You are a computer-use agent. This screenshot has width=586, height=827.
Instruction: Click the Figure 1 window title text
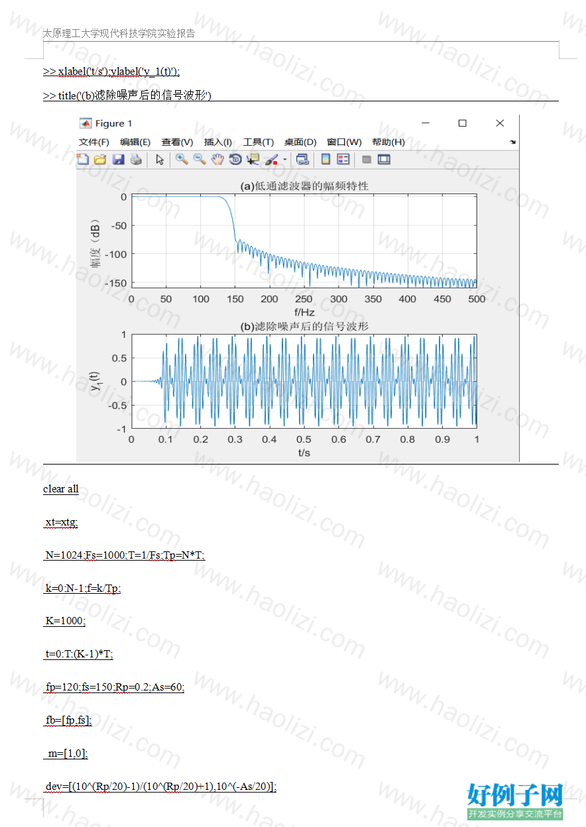[x=114, y=123]
